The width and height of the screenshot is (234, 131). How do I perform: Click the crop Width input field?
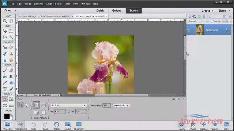click(60, 112)
